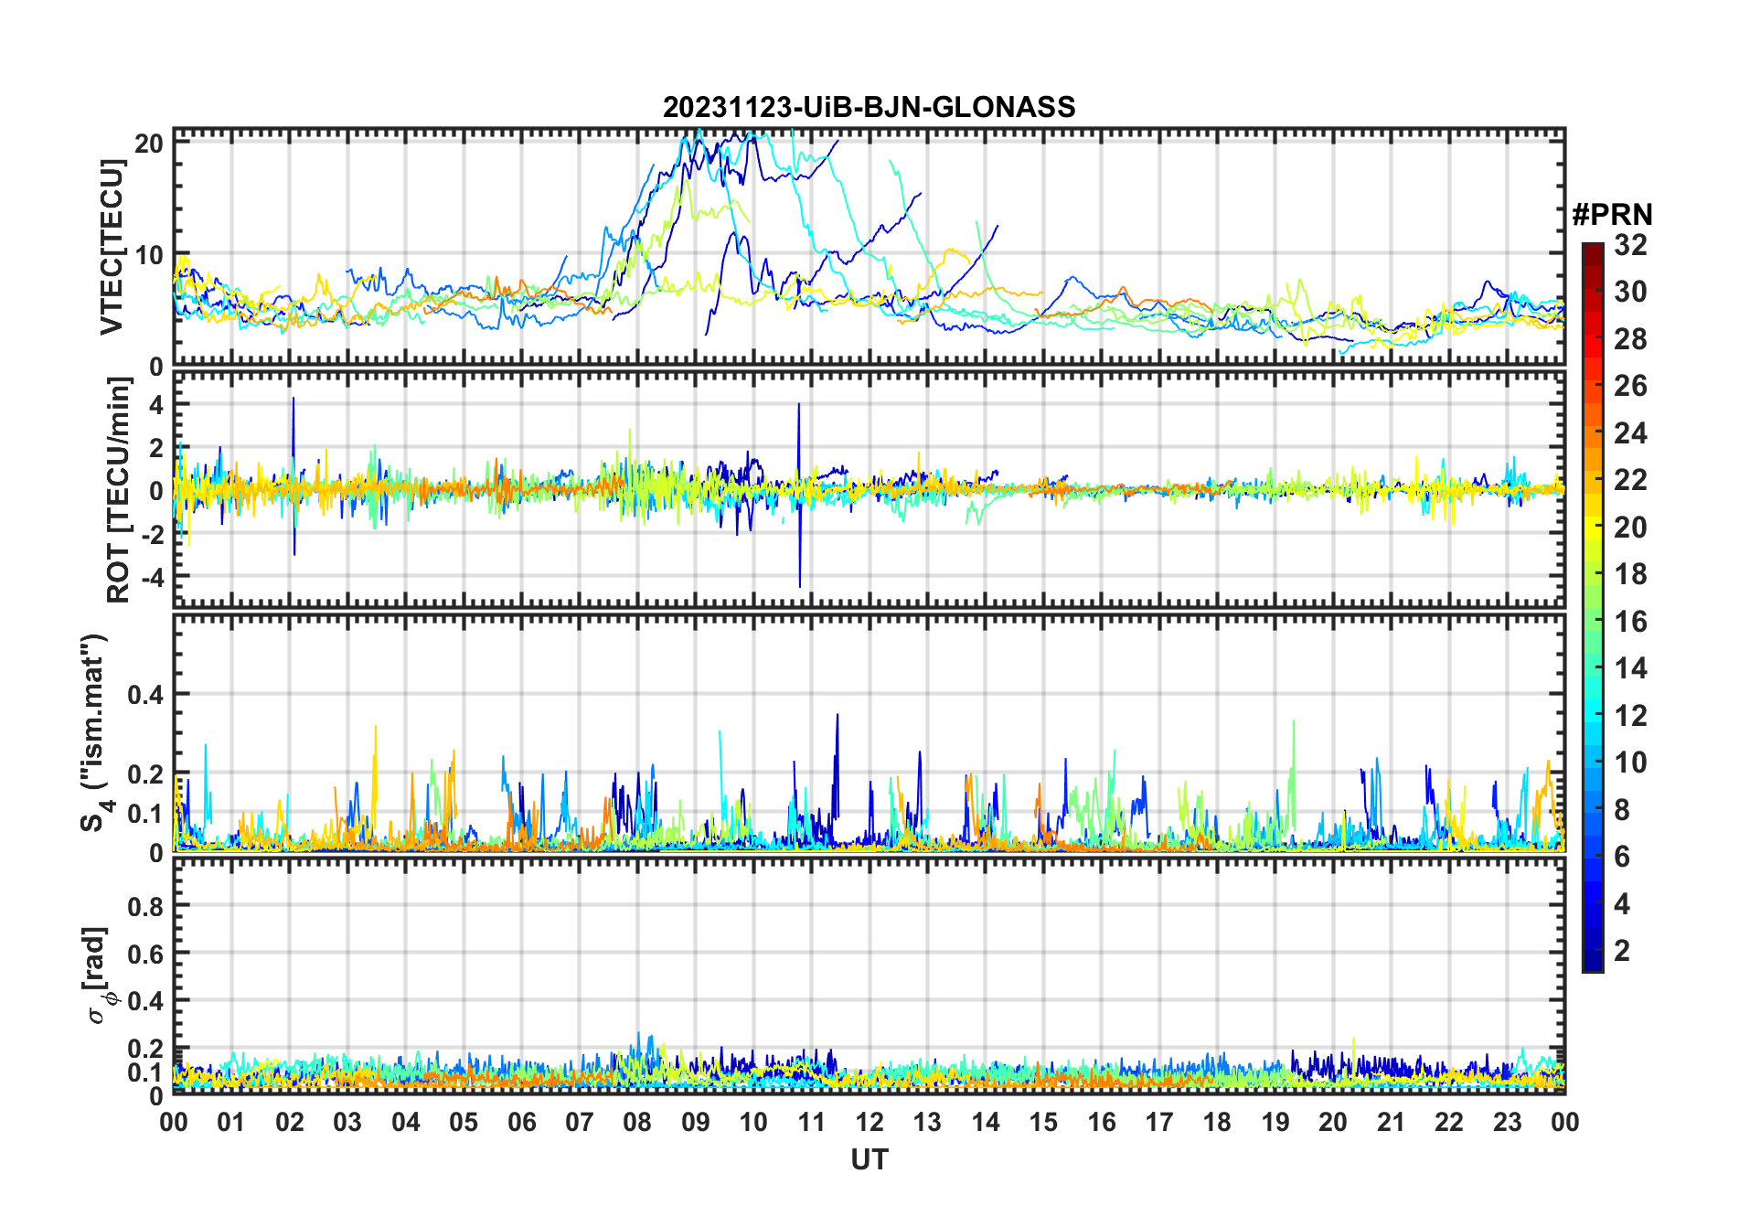Click x-axis tick label 13
The width and height of the screenshot is (1739, 1216).
(x=927, y=1122)
